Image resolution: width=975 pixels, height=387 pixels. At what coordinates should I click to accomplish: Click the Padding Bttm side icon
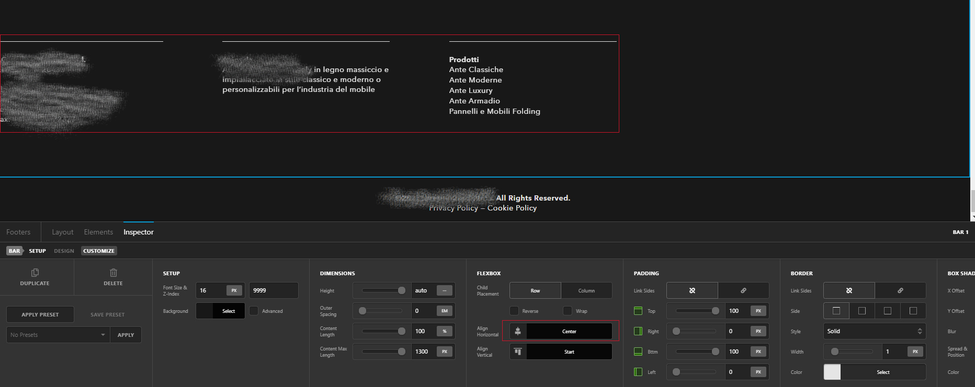tap(638, 351)
